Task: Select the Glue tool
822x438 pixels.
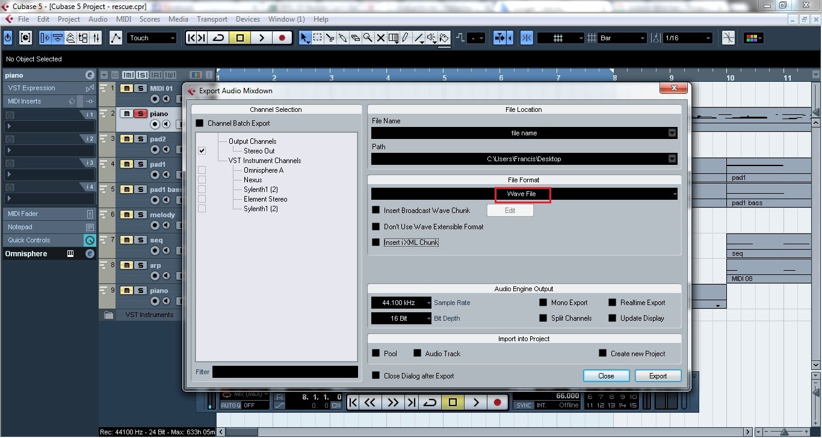Action: coord(342,37)
